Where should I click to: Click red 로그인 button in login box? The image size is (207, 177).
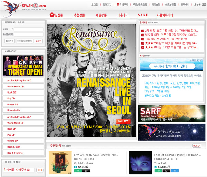pyautogui.click(x=38, y=41)
